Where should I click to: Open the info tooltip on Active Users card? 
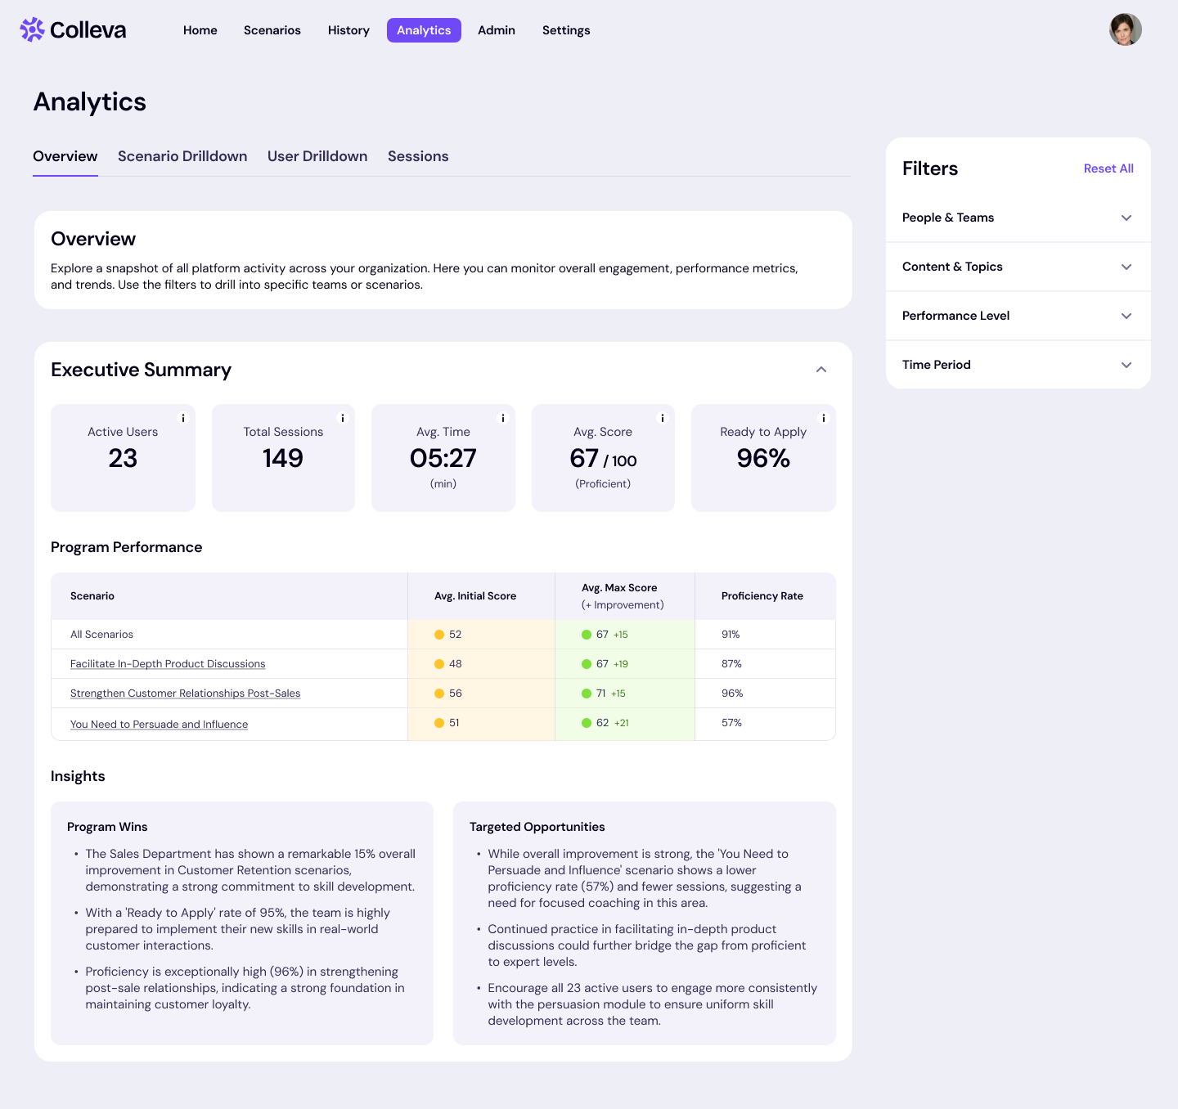point(182,418)
